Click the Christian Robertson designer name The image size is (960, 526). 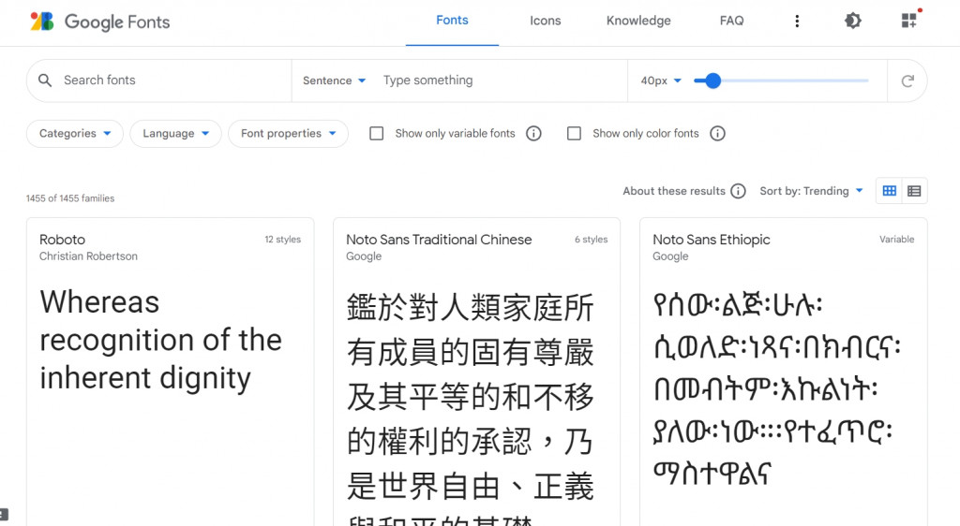pos(89,256)
